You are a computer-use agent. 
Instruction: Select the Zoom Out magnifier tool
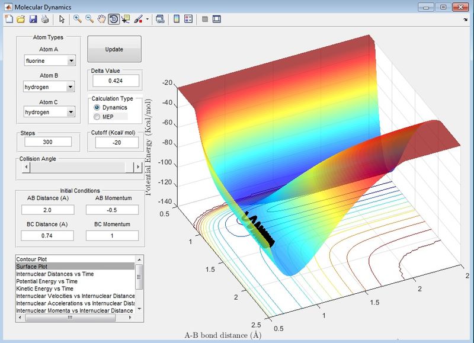89,20
